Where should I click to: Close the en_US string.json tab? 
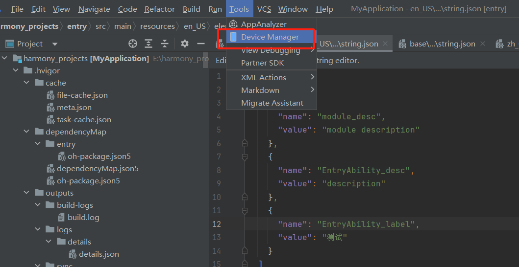(x=385, y=44)
